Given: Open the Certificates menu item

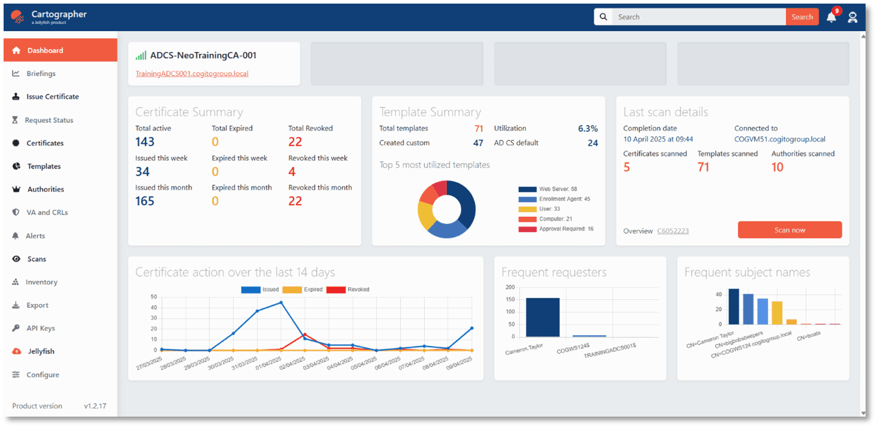Looking at the screenshot, I should point(45,143).
